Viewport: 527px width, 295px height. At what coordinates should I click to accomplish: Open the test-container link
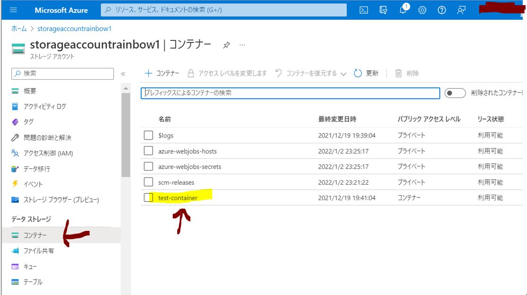click(178, 198)
